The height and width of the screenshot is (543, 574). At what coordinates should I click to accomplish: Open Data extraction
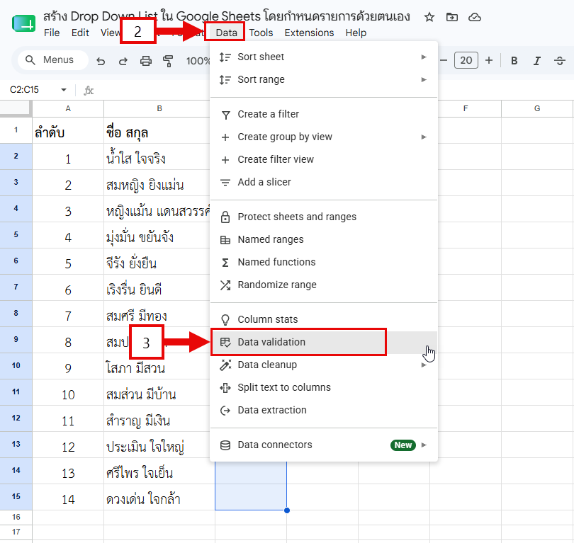click(x=324, y=411)
